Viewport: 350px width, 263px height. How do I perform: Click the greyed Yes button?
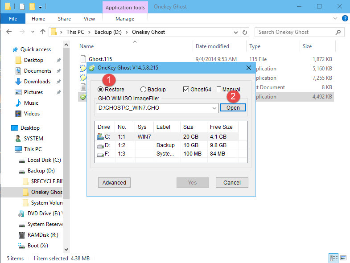point(193,183)
